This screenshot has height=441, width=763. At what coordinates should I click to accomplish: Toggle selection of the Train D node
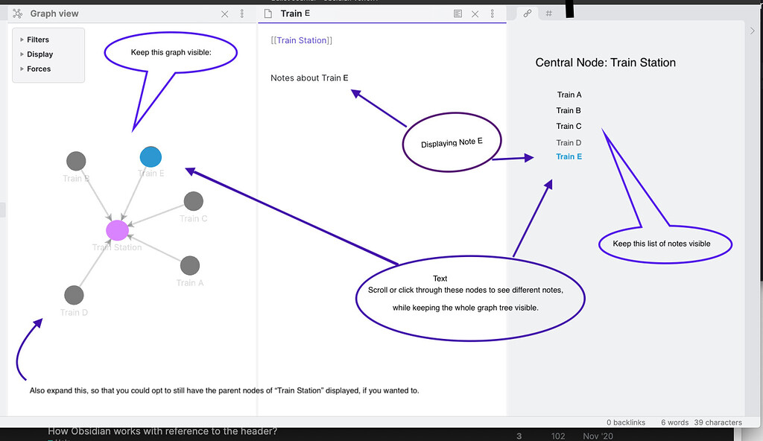74,294
